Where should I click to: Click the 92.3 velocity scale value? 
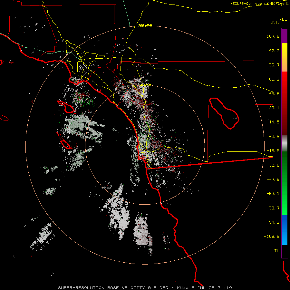pos(274,51)
